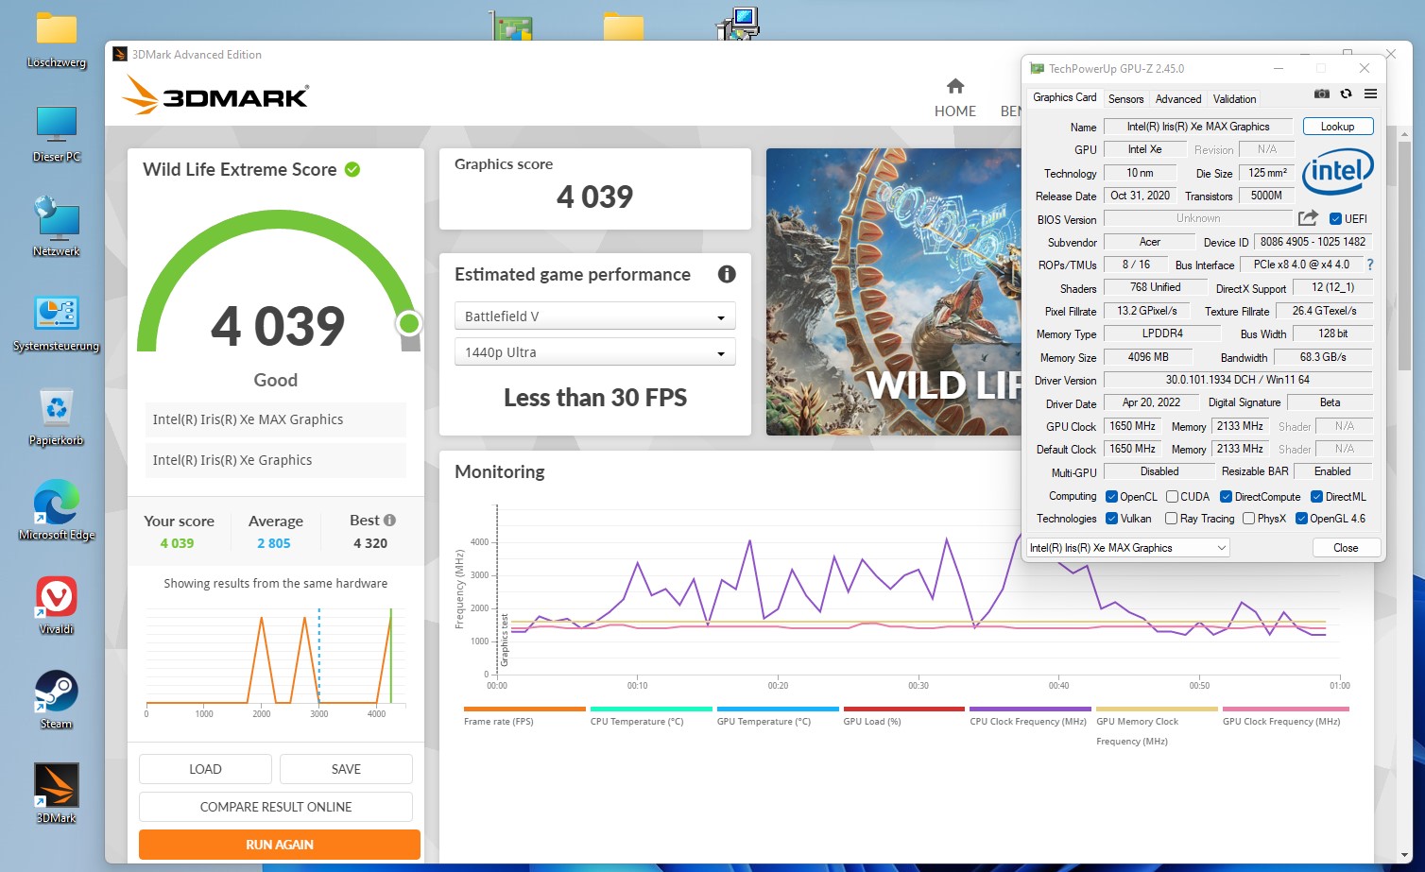Click the BIOS export share icon in GPU-Z
The image size is (1425, 872).
[x=1308, y=218]
